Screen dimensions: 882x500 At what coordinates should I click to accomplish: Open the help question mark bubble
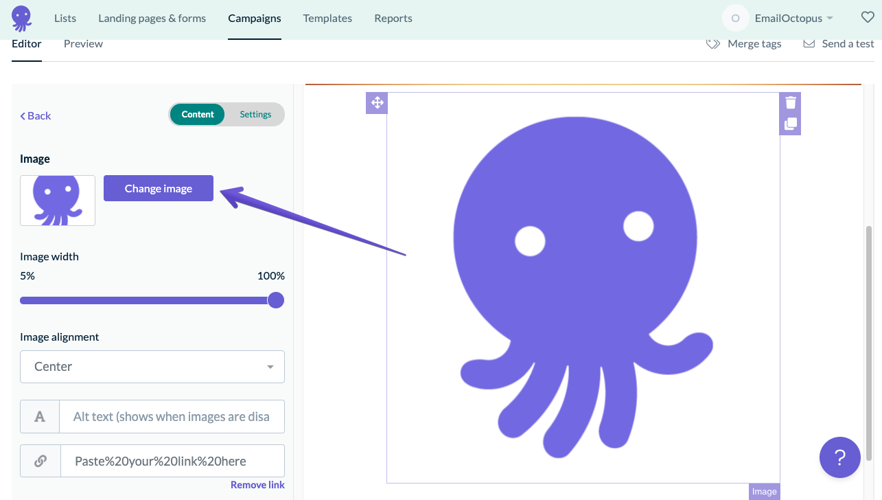(x=840, y=457)
